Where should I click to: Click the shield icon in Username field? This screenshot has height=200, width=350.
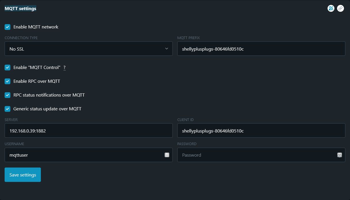[167, 155]
